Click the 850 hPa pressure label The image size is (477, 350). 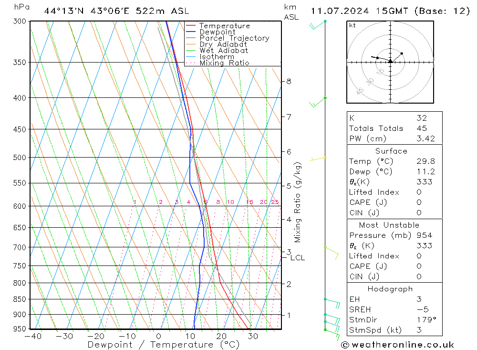[x=20, y=299]
